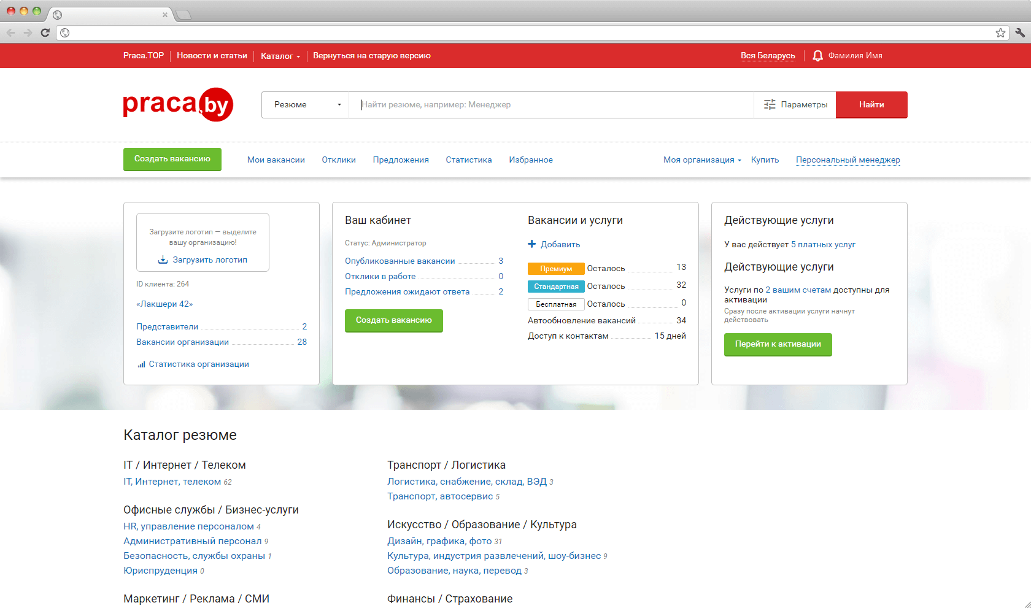Click the plus icon beside Добавить
Image resolution: width=1031 pixels, height=608 pixels.
coord(532,244)
